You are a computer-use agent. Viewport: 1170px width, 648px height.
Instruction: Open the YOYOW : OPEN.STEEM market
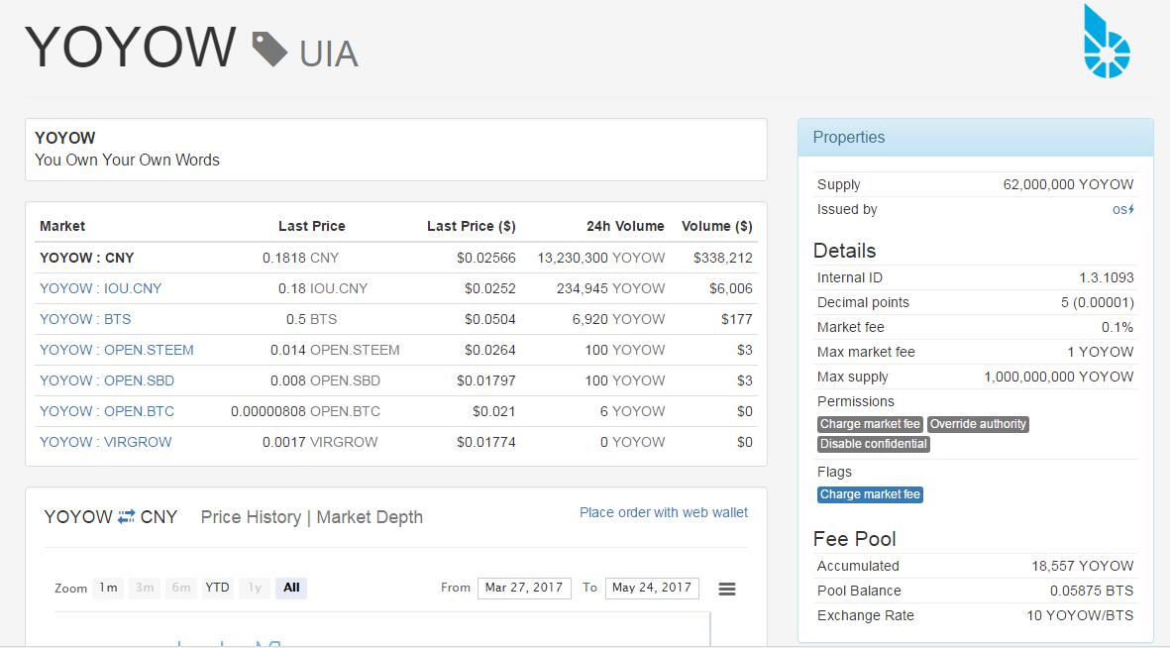click(116, 350)
